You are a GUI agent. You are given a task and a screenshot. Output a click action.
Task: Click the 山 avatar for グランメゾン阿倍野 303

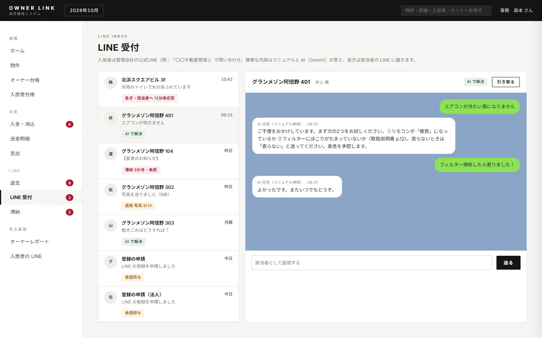tap(111, 225)
